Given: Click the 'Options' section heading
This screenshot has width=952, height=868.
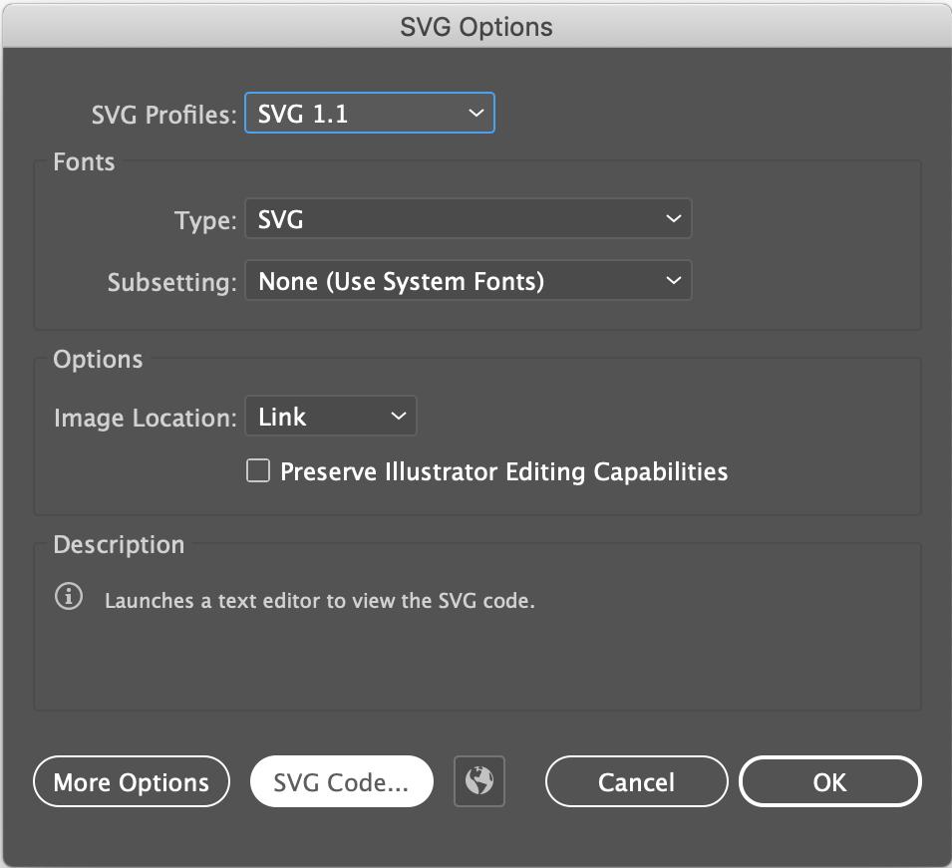Looking at the screenshot, I should click(98, 360).
